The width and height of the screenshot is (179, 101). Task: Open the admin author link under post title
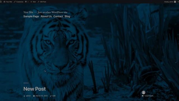pyautogui.click(x=28, y=96)
